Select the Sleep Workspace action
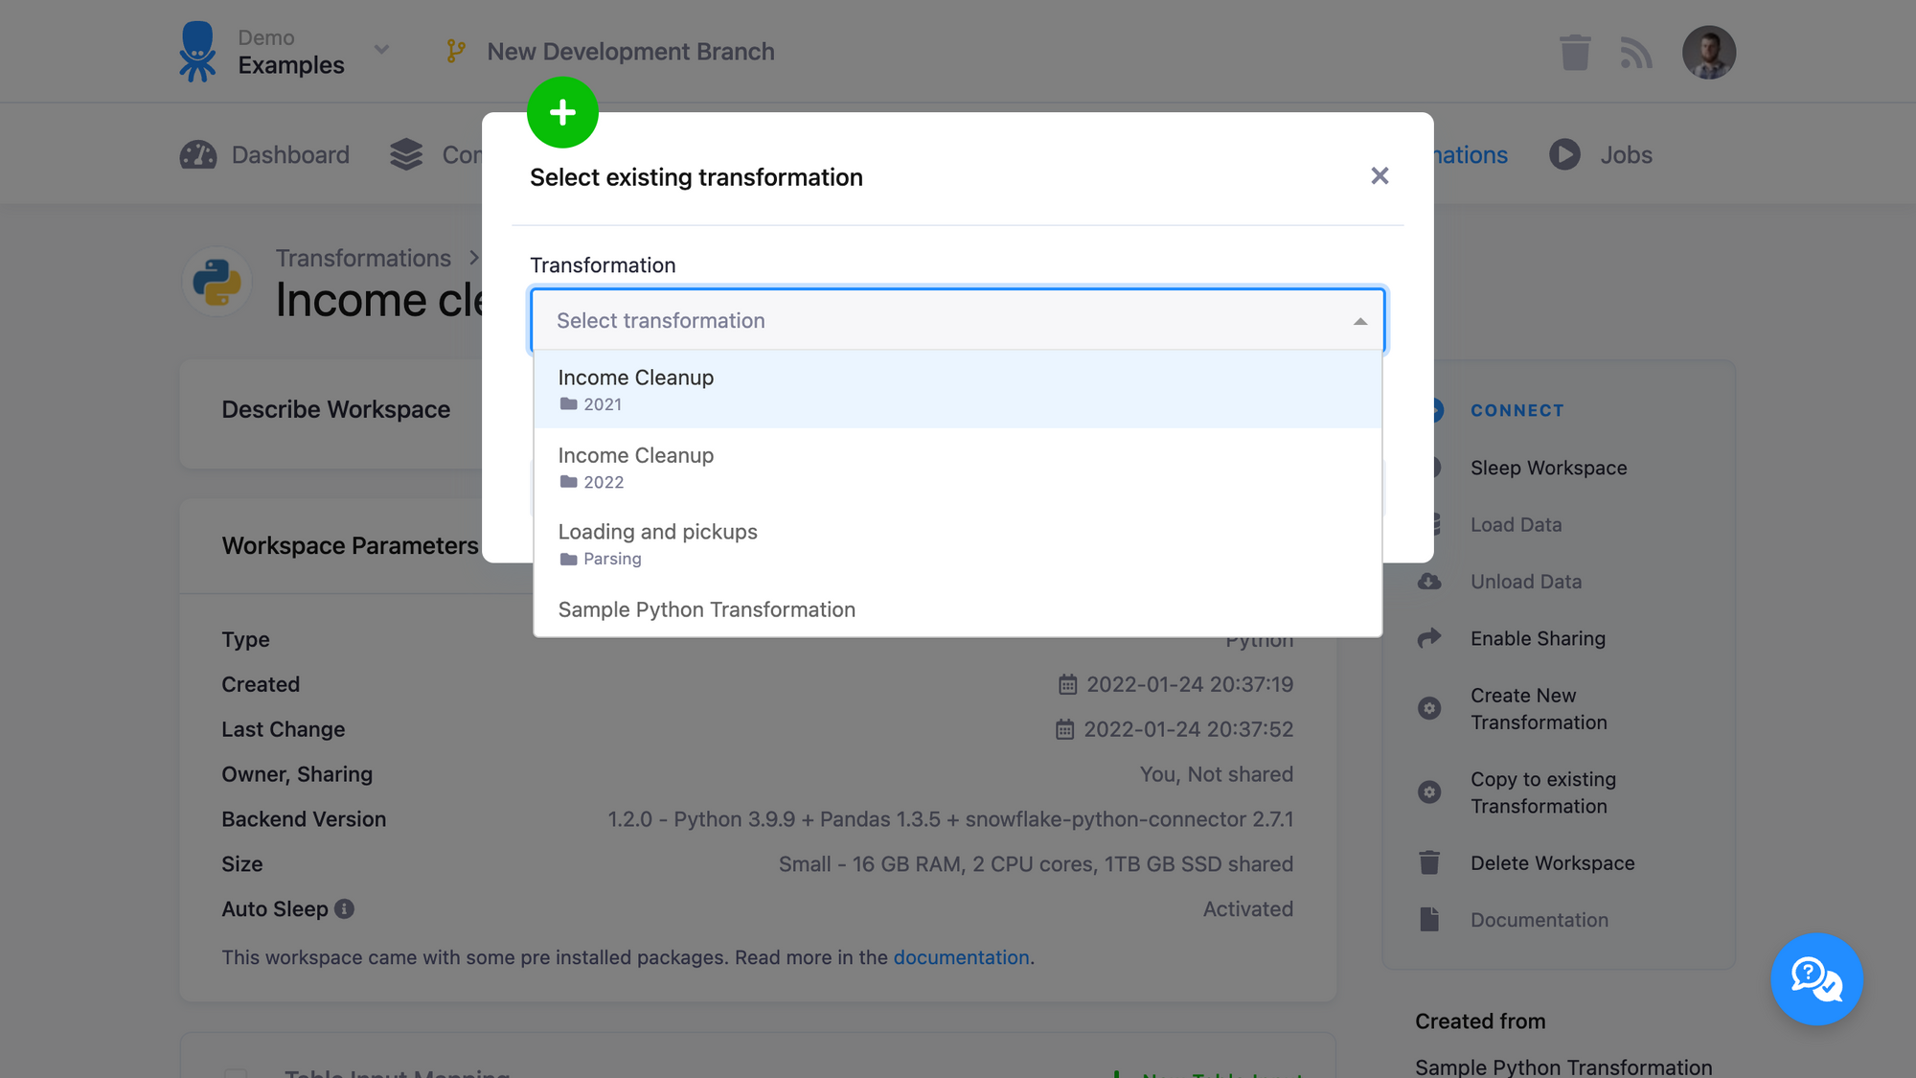The width and height of the screenshot is (1916, 1078). pos(1548,468)
